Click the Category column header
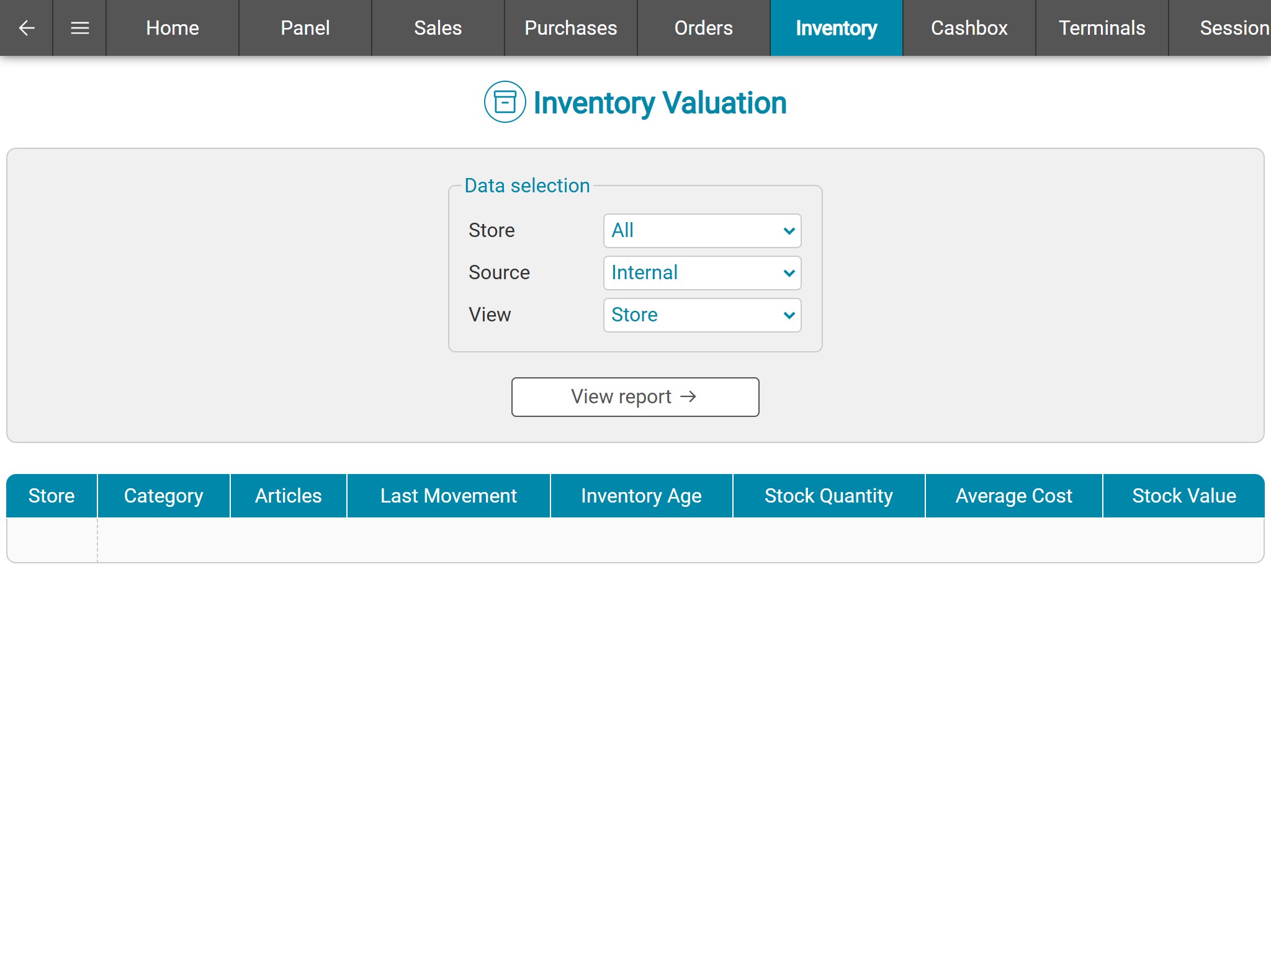 (164, 496)
